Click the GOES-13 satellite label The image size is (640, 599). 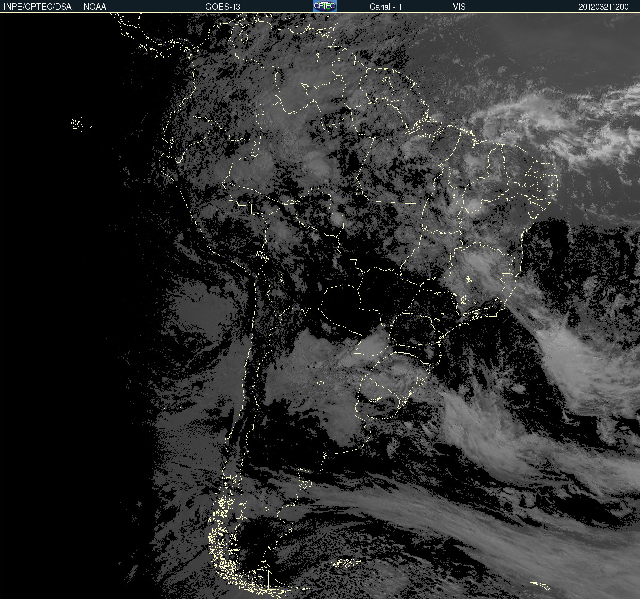pos(223,7)
